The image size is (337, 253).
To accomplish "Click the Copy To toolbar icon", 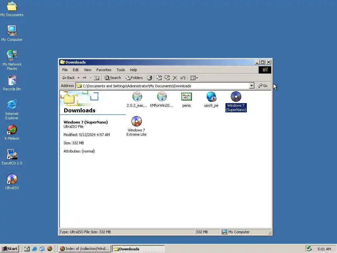I will 167,78.
